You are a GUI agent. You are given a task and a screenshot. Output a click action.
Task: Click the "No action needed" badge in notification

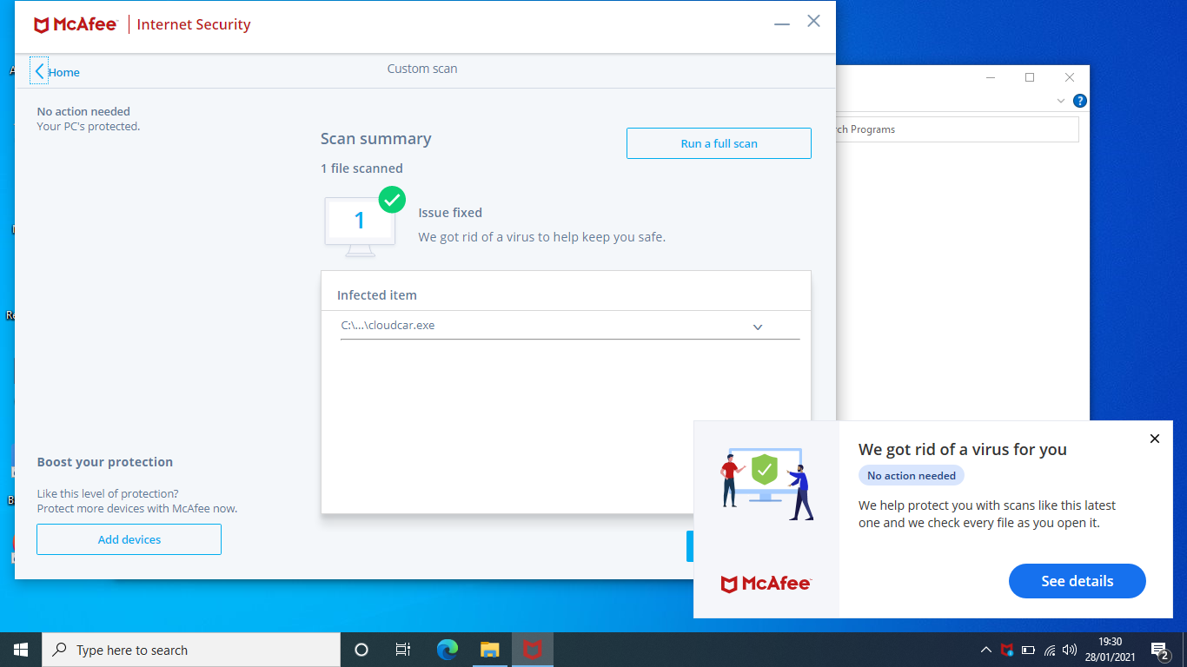click(x=912, y=476)
